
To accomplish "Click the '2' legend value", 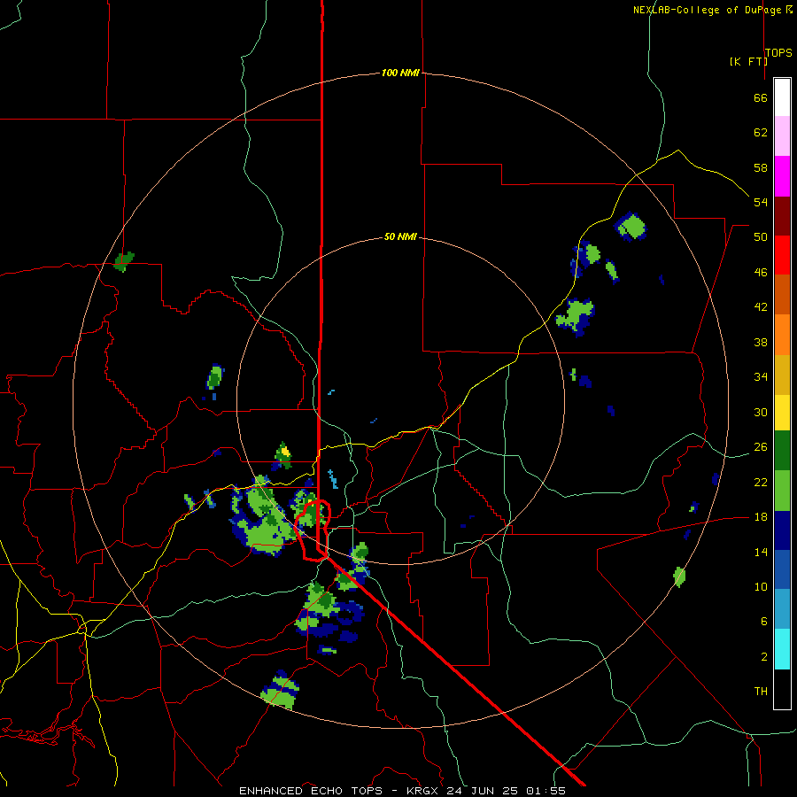I will [763, 657].
